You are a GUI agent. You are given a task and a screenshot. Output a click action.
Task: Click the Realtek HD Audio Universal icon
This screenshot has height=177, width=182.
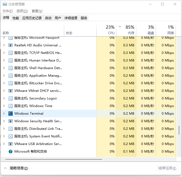11,45
